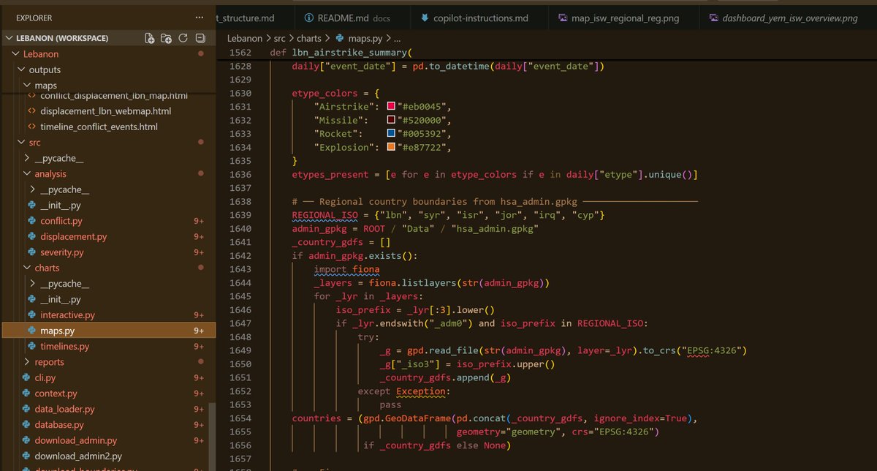The height and width of the screenshot is (471, 877).
Task: Click the Python icon beside database.py
Action: pyautogui.click(x=28, y=425)
